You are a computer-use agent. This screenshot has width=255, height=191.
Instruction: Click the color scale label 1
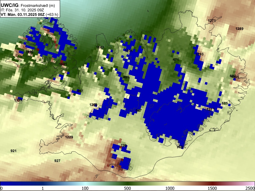click(43, 188)
